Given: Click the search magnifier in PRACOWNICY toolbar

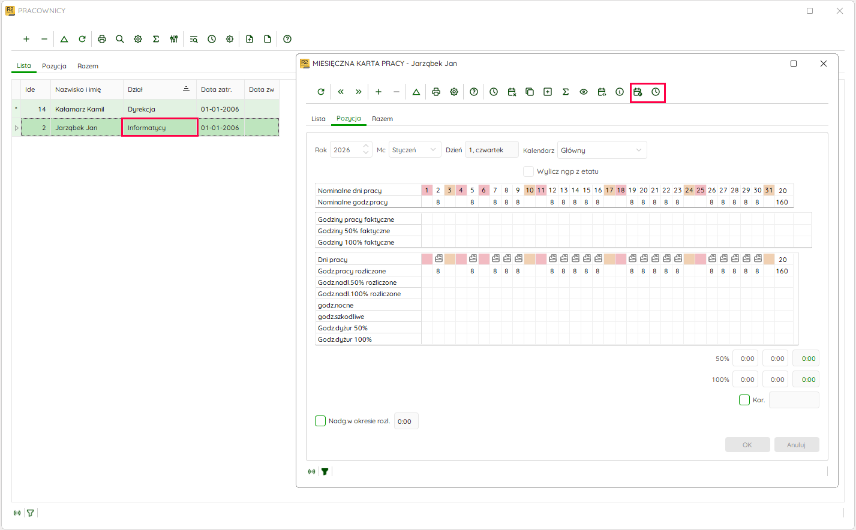Looking at the screenshot, I should click(120, 39).
